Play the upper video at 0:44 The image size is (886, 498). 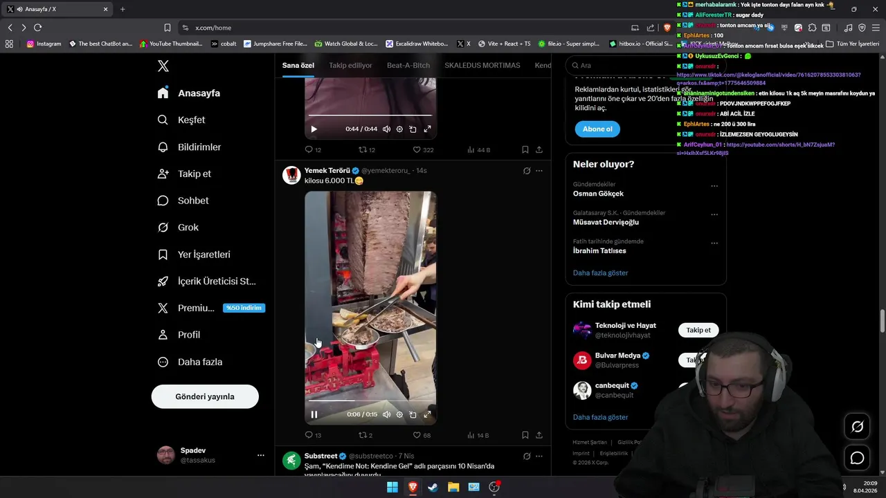click(314, 129)
